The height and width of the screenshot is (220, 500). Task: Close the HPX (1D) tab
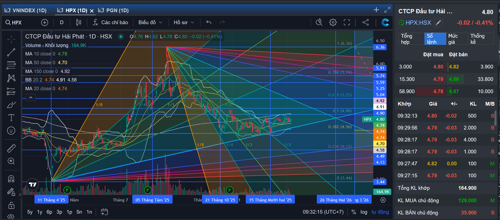click(x=92, y=11)
